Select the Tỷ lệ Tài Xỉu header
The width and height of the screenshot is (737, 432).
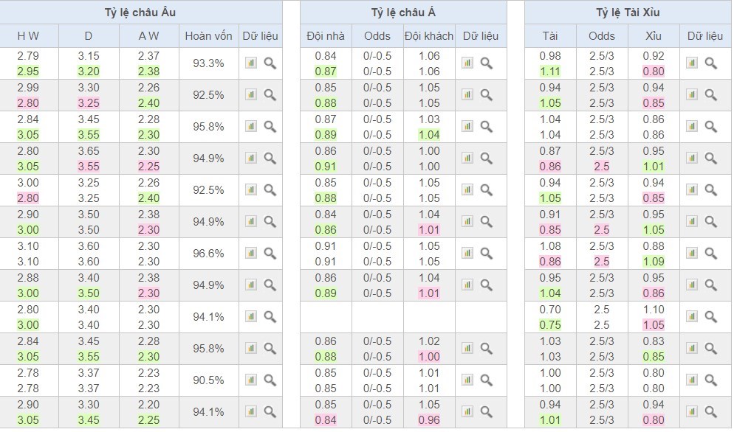(x=628, y=13)
